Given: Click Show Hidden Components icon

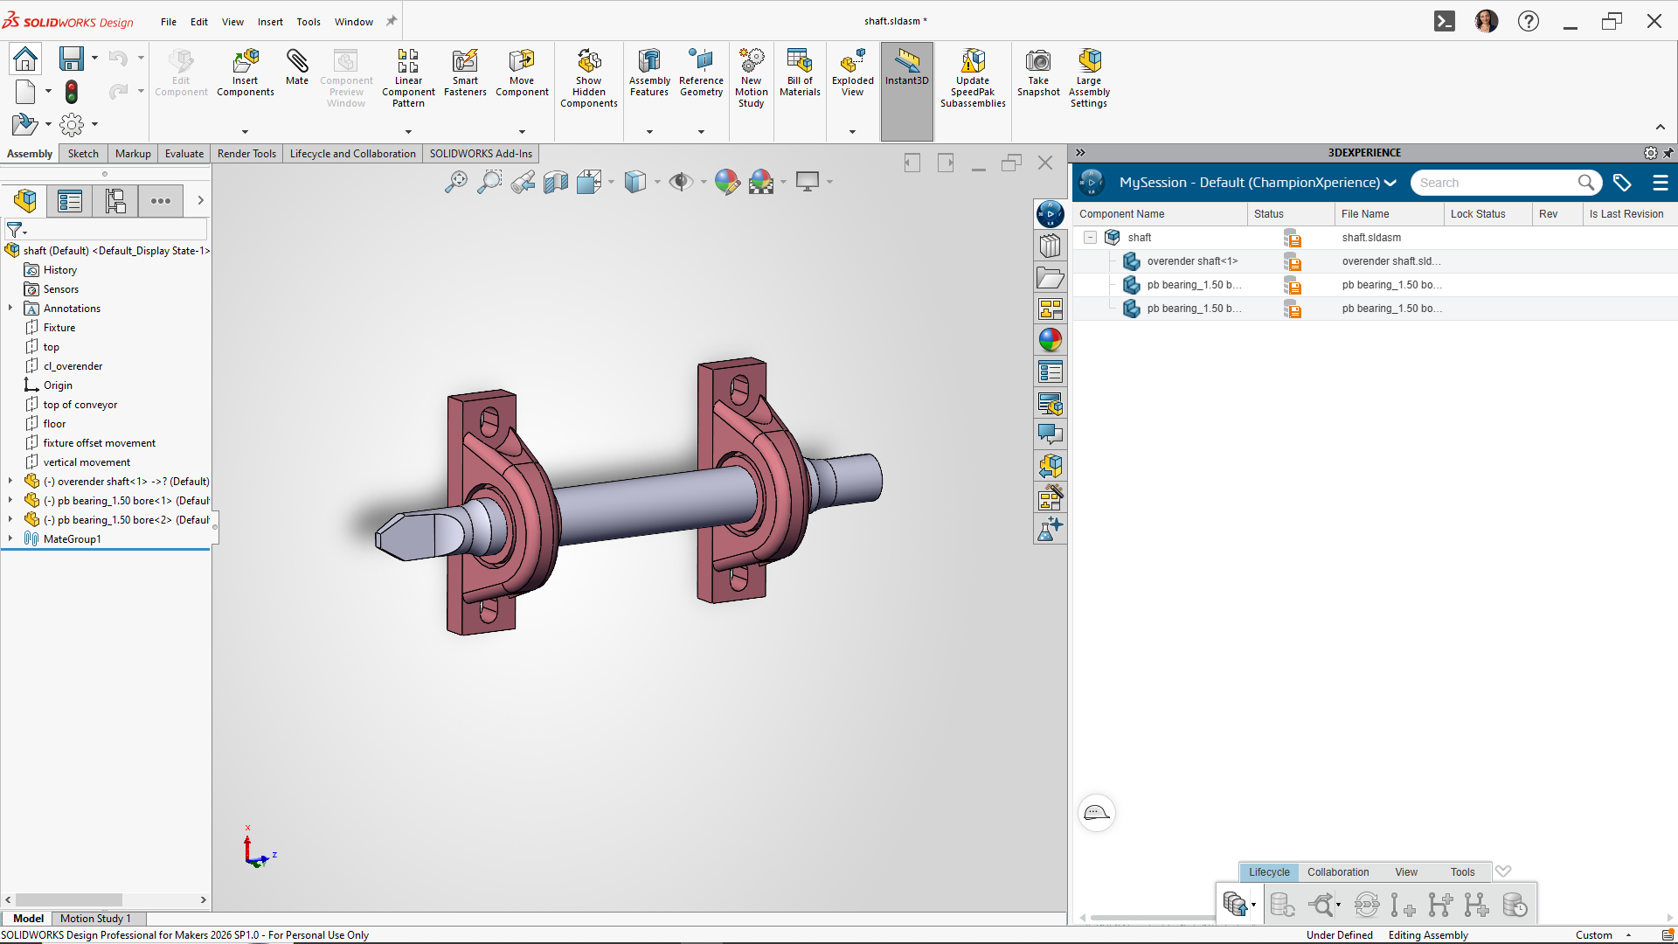Looking at the screenshot, I should 588,62.
